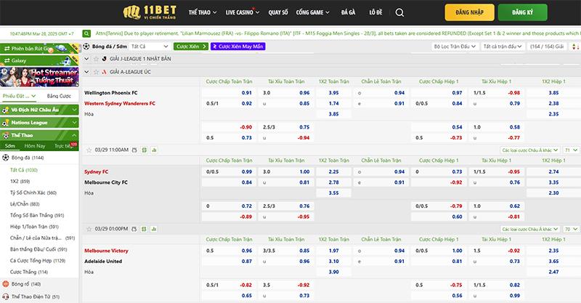Click the sort arrows icon right of (164 / 164) Giải
581x303 pixels.
click(x=572, y=46)
